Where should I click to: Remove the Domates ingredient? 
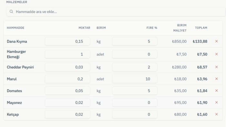tap(217, 91)
